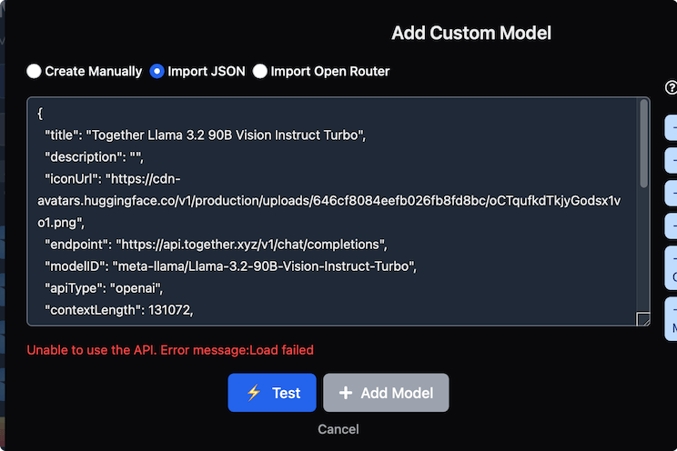Select the Import JSON radio button
677x451 pixels.
tap(157, 71)
